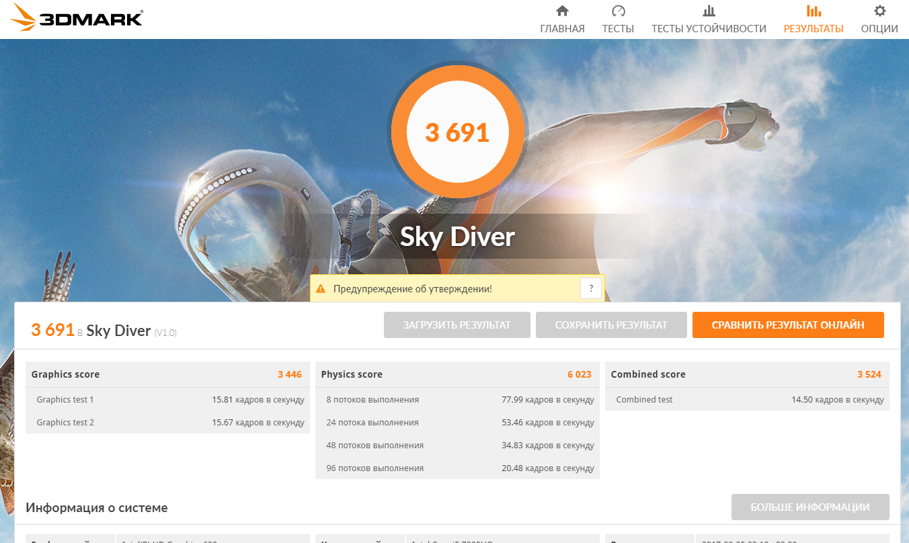Click the yellow warning triangle icon
This screenshot has width=909, height=543.
tap(321, 289)
